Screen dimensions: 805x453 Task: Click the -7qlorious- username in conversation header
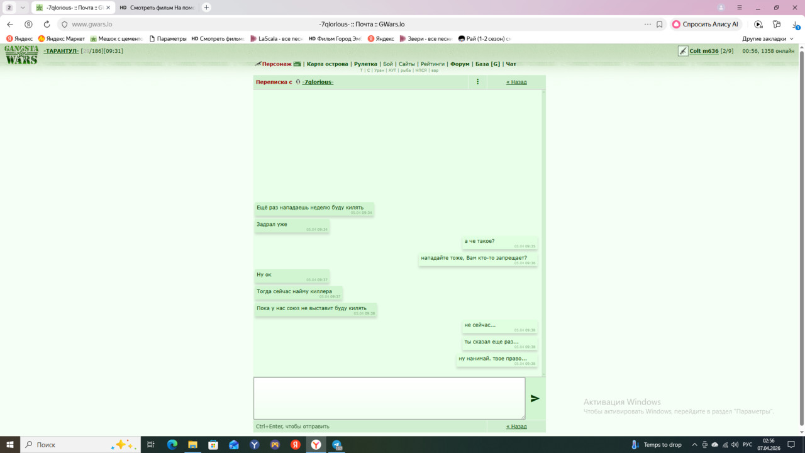pos(318,82)
